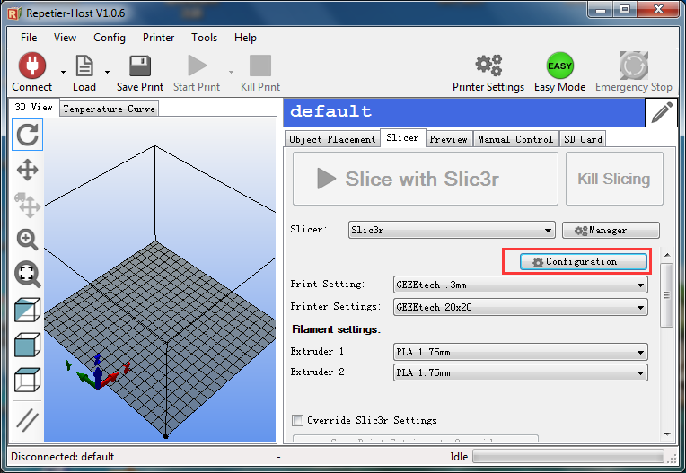686x473 pixels.
Task: Click the pencil edit icon
Action: pyautogui.click(x=662, y=112)
